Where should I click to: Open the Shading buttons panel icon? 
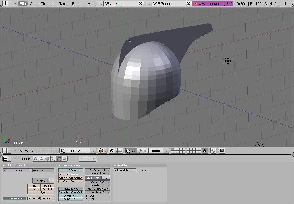pyautogui.click(x=47, y=158)
